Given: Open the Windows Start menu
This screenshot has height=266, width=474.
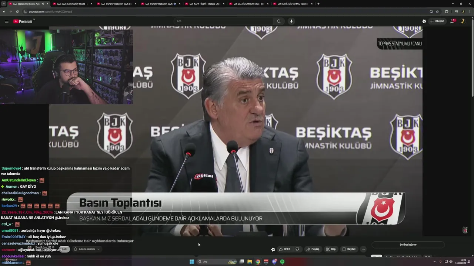Looking at the screenshot, I should [x=192, y=262].
